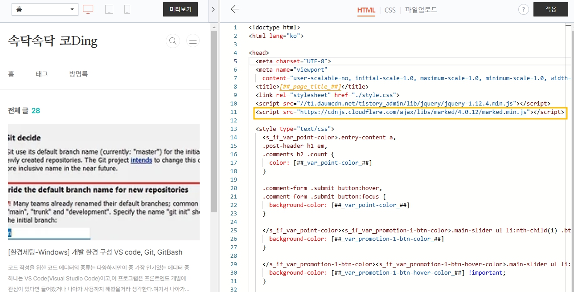Click the 전체 글 28 heading

coord(24,111)
